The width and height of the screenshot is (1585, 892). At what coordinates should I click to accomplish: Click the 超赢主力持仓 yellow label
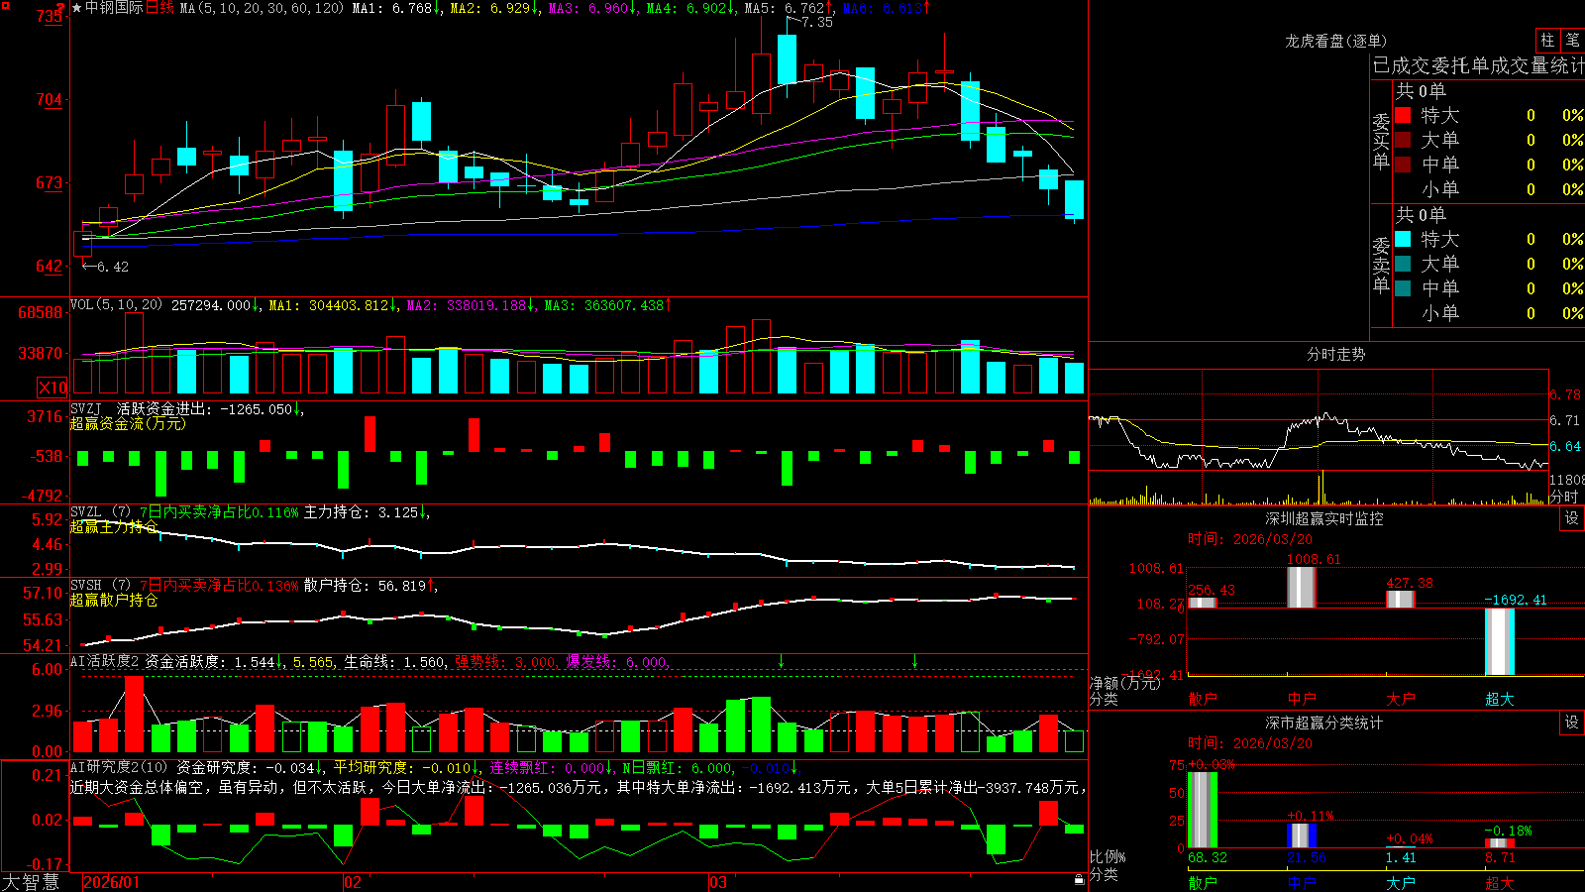point(114,527)
